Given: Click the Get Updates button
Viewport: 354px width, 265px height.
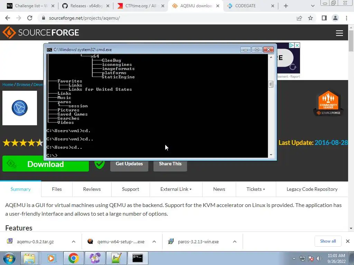Looking at the screenshot, I should coord(129,164).
